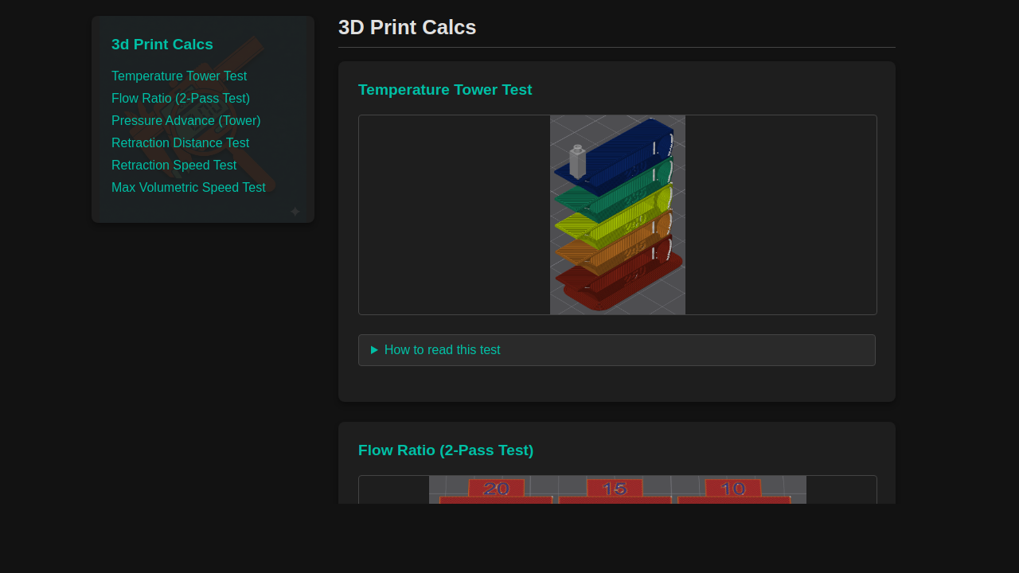Click the '3D Print Calcs' page title
The height and width of the screenshot is (573, 1019).
(408, 27)
